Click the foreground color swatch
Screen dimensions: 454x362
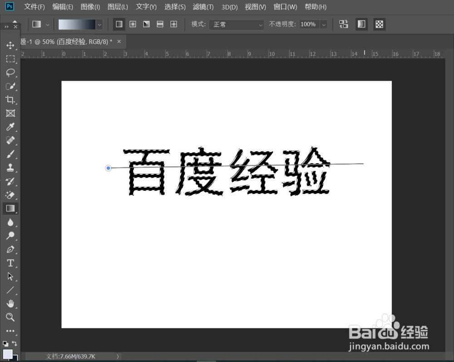8,354
